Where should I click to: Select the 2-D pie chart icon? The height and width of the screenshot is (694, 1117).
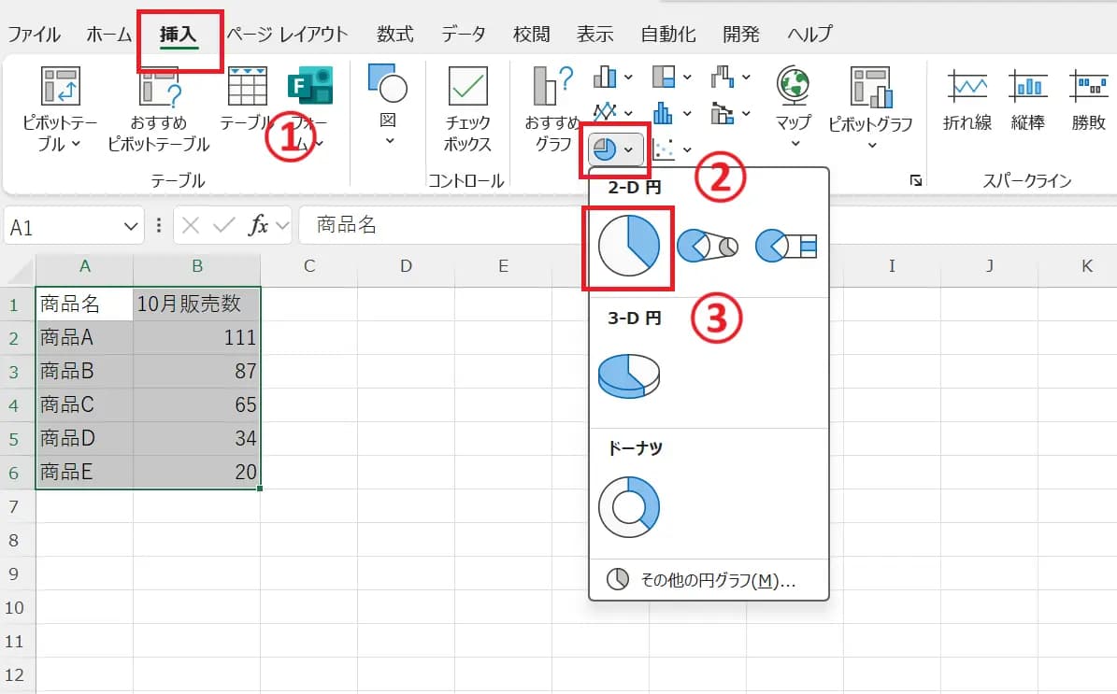pos(628,247)
